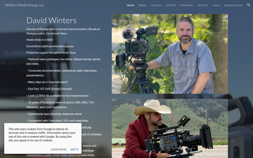
Task: Dismiss cookie notice with GOT IT
Action: tap(75, 150)
